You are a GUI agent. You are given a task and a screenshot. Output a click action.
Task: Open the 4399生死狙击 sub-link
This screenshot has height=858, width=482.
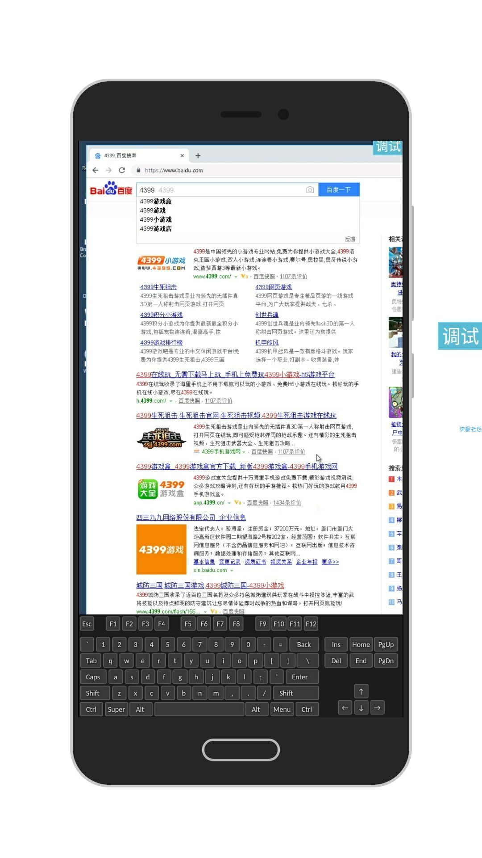tap(158, 287)
